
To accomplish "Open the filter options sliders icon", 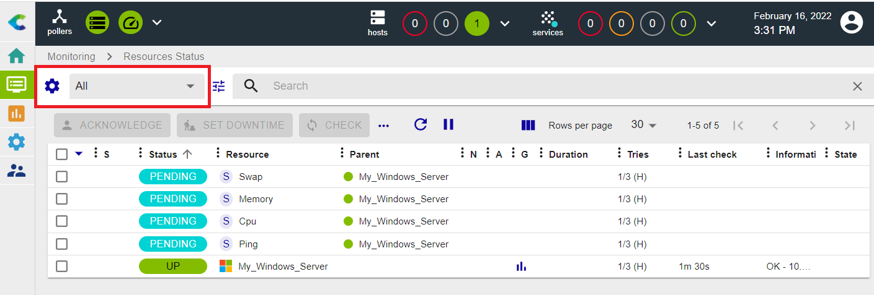I will pos(219,86).
